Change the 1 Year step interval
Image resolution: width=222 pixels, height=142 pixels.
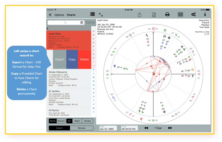(x=158, y=128)
